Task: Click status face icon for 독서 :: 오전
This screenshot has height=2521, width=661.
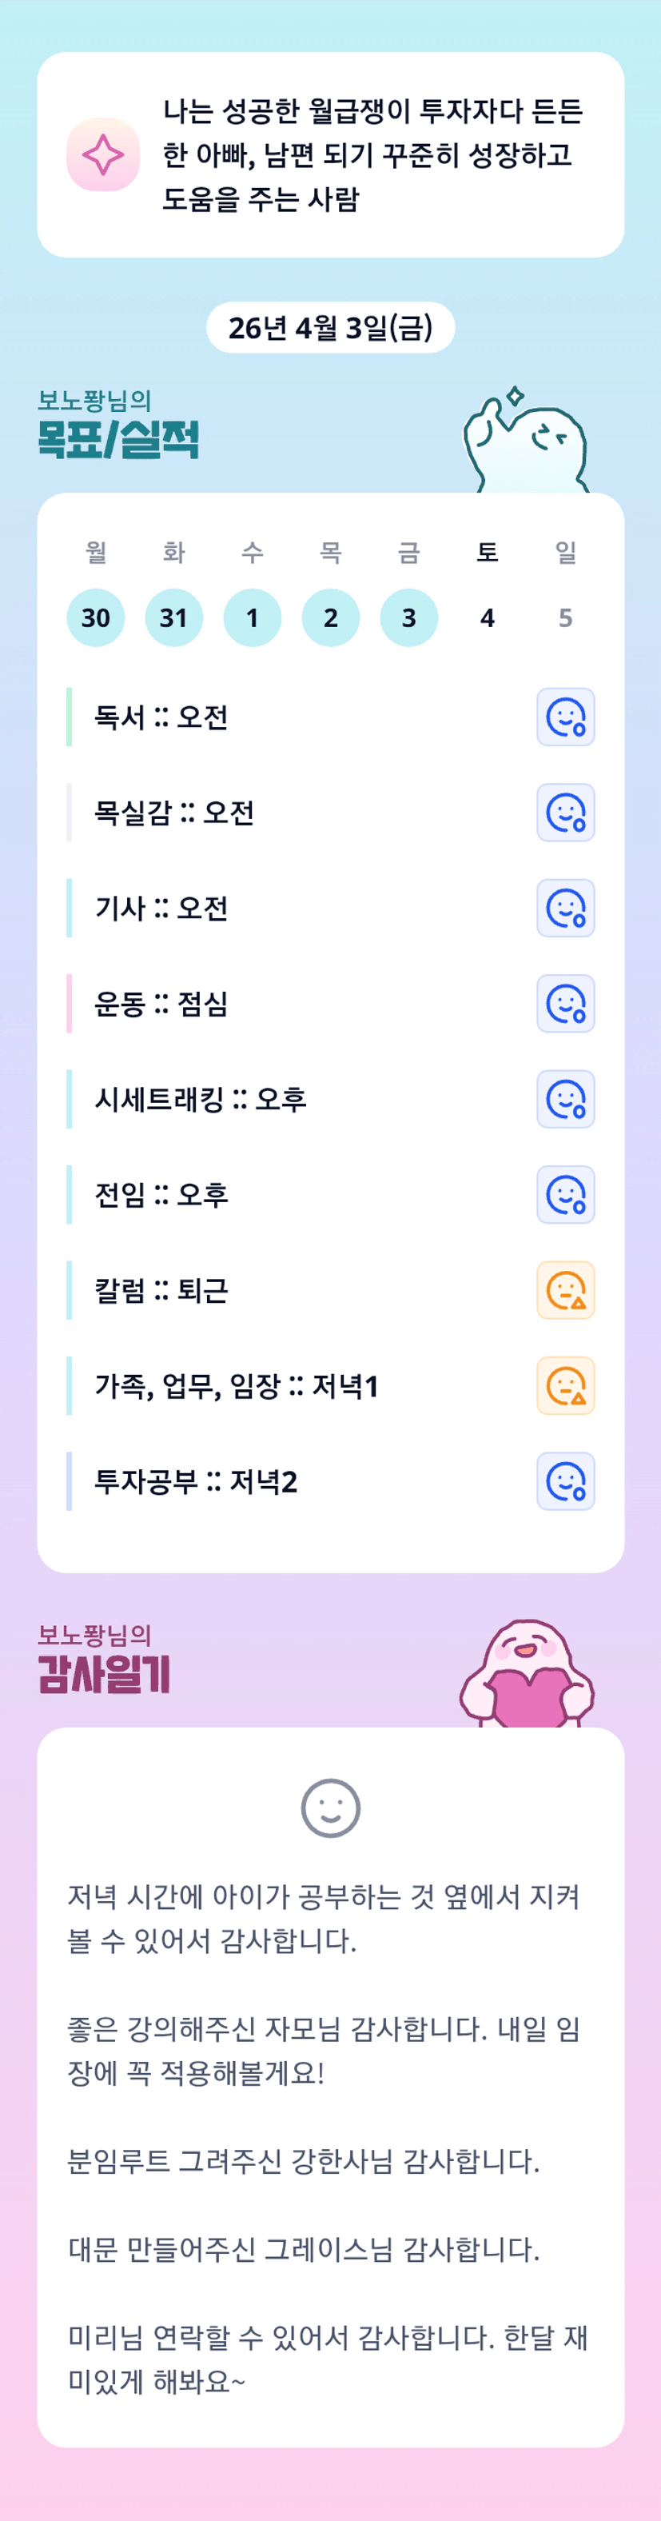Action: click(x=565, y=717)
